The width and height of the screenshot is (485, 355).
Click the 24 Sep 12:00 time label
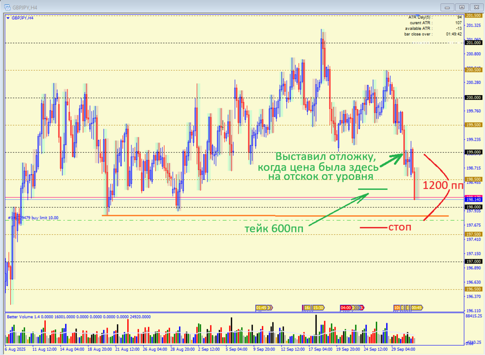tap(376, 349)
